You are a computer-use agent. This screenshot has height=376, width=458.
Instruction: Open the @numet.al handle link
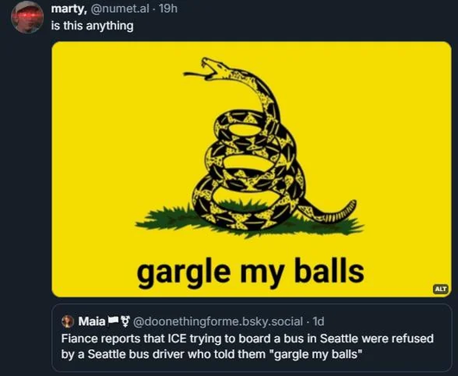[120, 9]
